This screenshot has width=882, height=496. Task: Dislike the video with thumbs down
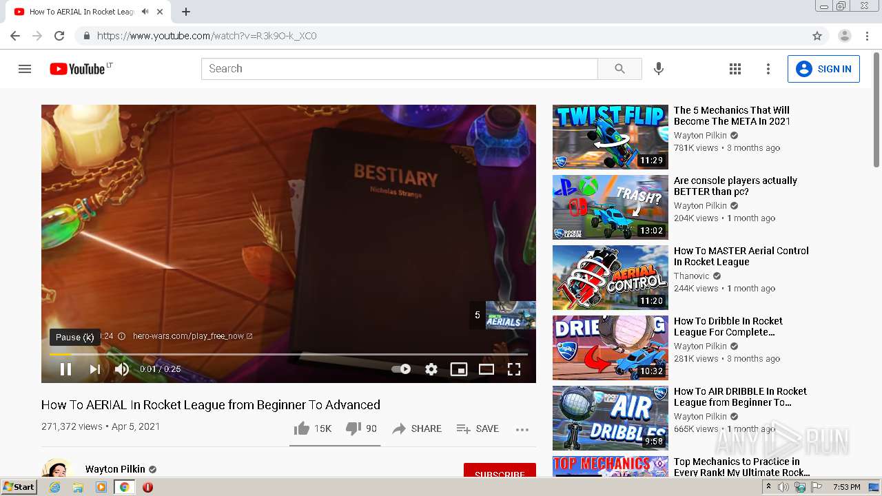361,428
